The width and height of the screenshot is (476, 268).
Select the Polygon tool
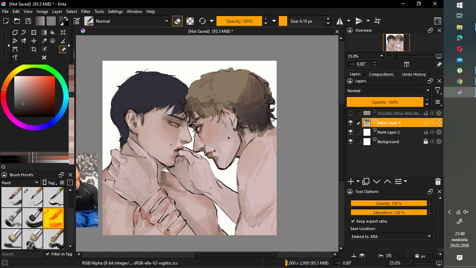(x=15, y=33)
